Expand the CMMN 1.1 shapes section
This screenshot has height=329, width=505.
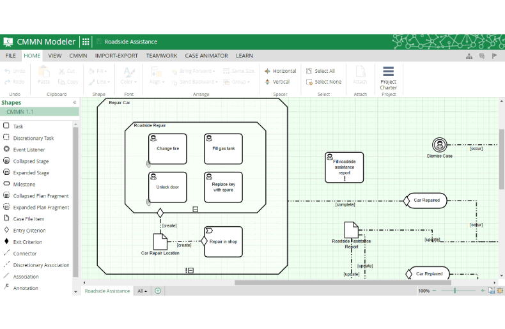(x=39, y=112)
